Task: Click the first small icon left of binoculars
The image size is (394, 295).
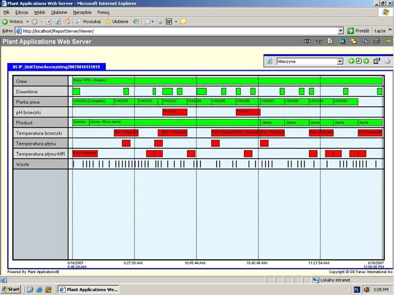Action: point(307,41)
